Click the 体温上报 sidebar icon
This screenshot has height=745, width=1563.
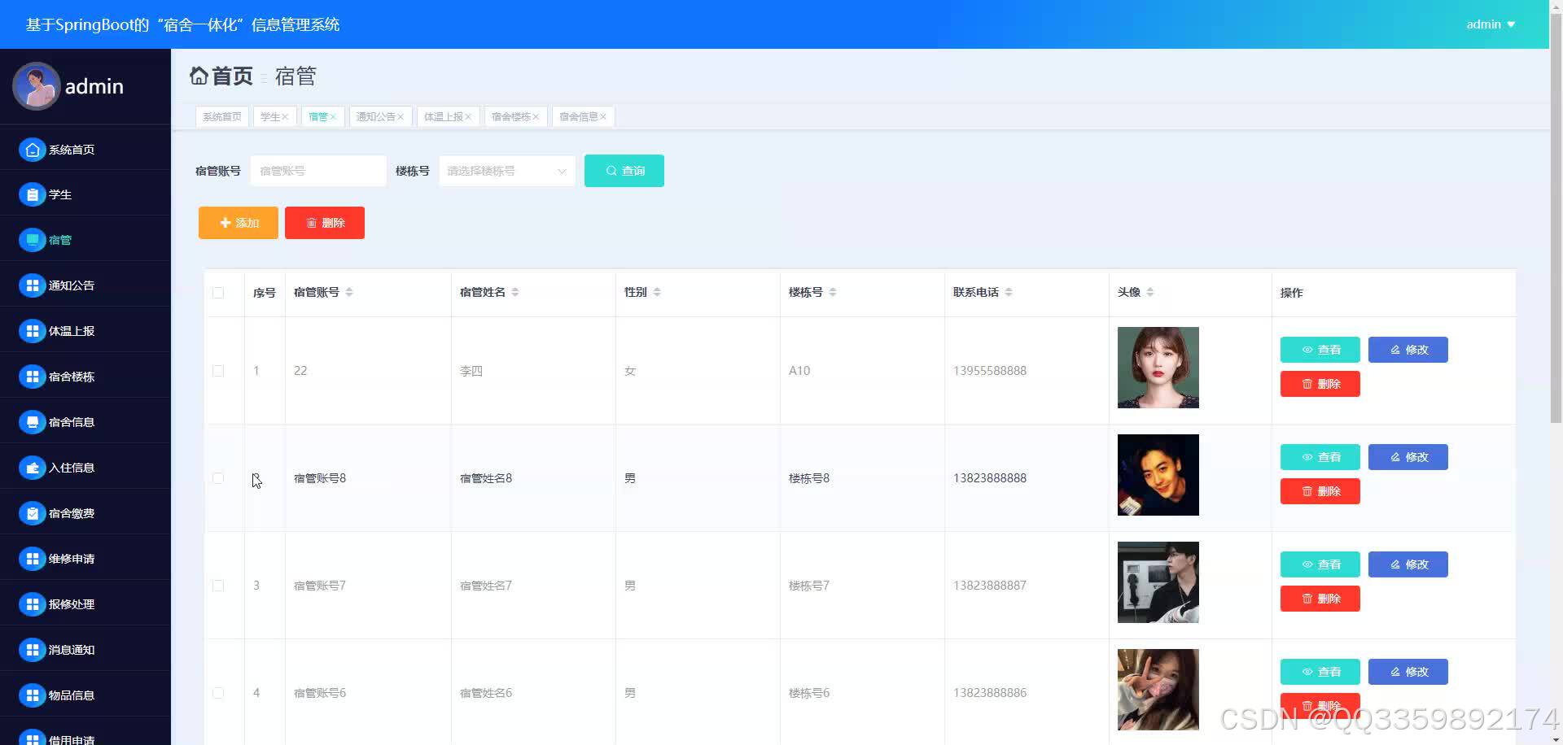pyautogui.click(x=32, y=331)
